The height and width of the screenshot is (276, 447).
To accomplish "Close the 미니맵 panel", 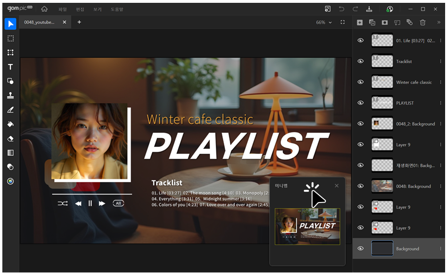I will pos(337,186).
